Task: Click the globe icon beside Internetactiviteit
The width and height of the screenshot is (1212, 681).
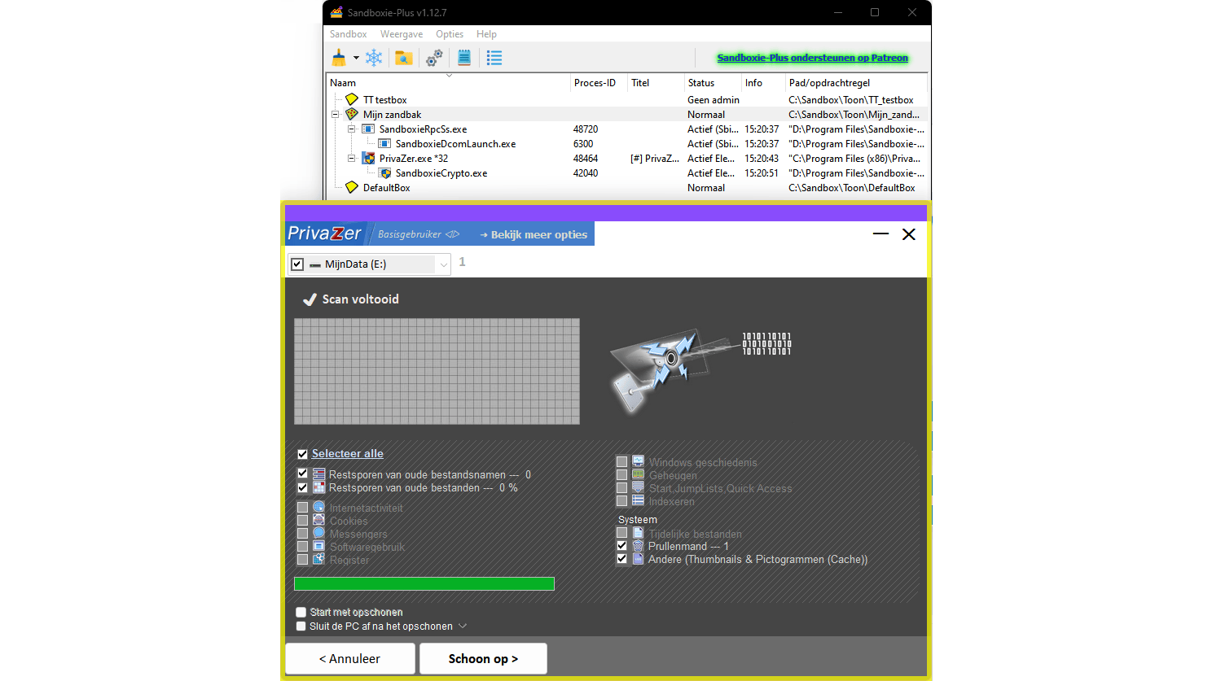Action: pos(319,507)
